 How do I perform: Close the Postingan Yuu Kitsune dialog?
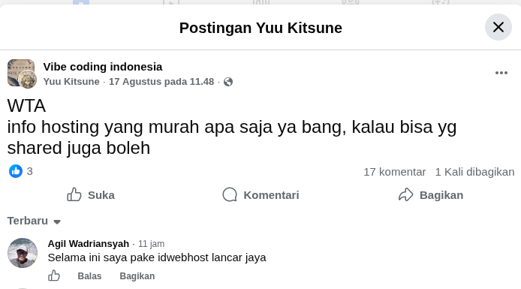coord(498,27)
